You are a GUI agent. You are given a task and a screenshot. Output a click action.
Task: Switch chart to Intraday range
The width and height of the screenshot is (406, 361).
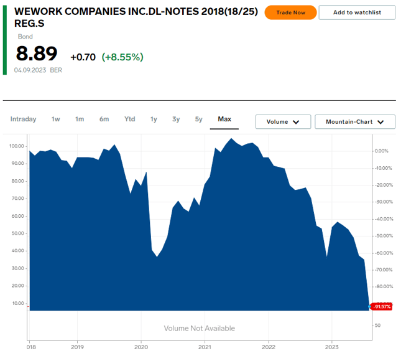point(23,120)
